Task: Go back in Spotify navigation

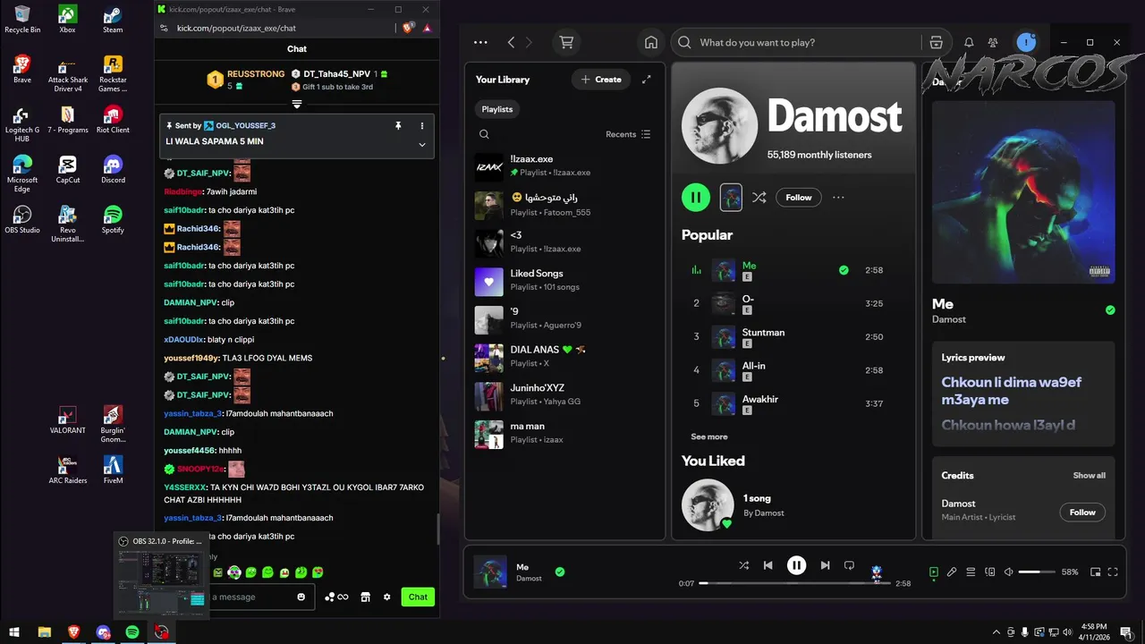Action: (511, 42)
